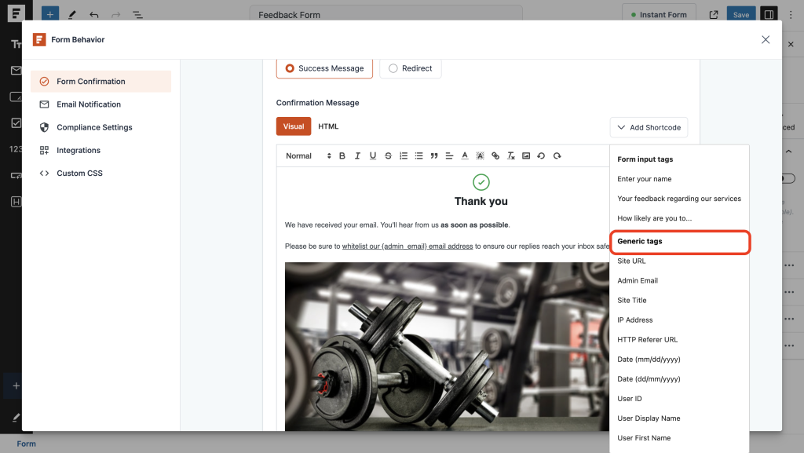Undo the last editor change
804x453 pixels.
(542, 155)
